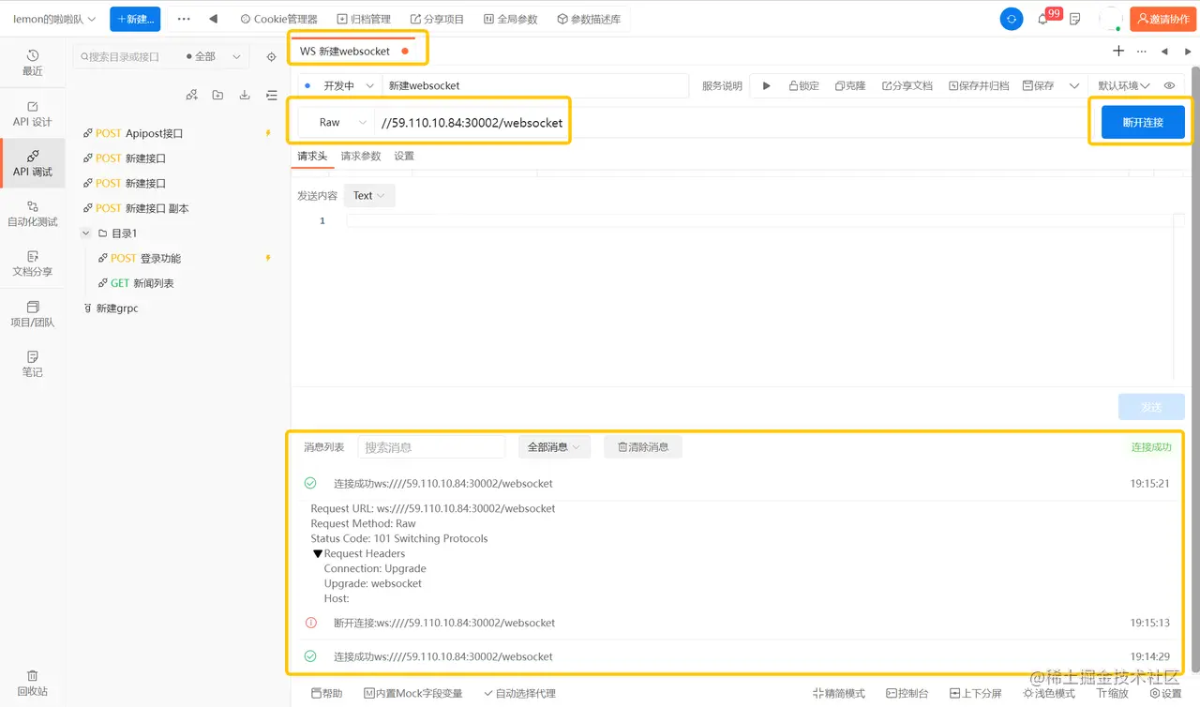This screenshot has height=707, width=1200.
Task: Click the play run icon beside 服务说明
Action: tap(766, 85)
